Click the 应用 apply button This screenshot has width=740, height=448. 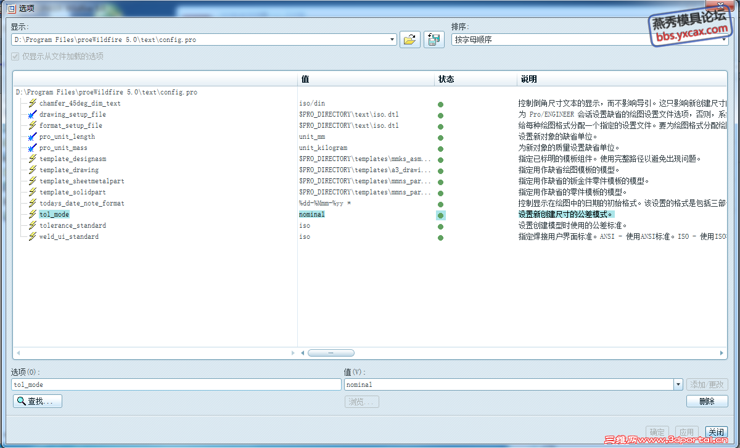pos(686,433)
